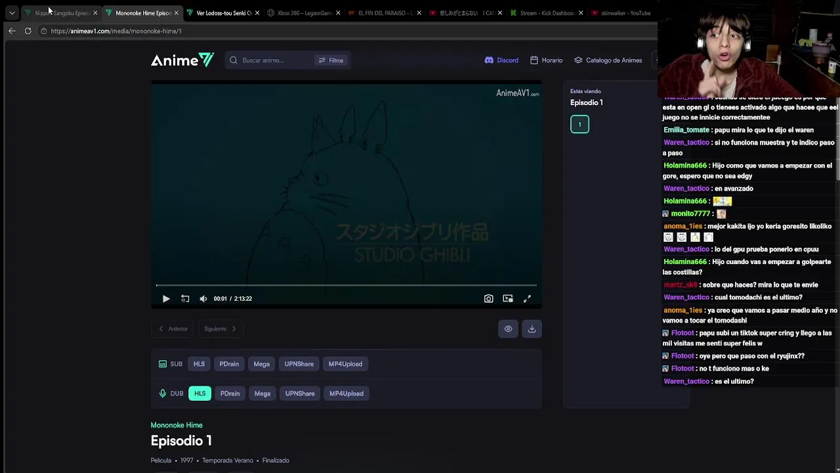
Task: Rewind 10 seconds with the replay icon
Action: coord(185,299)
